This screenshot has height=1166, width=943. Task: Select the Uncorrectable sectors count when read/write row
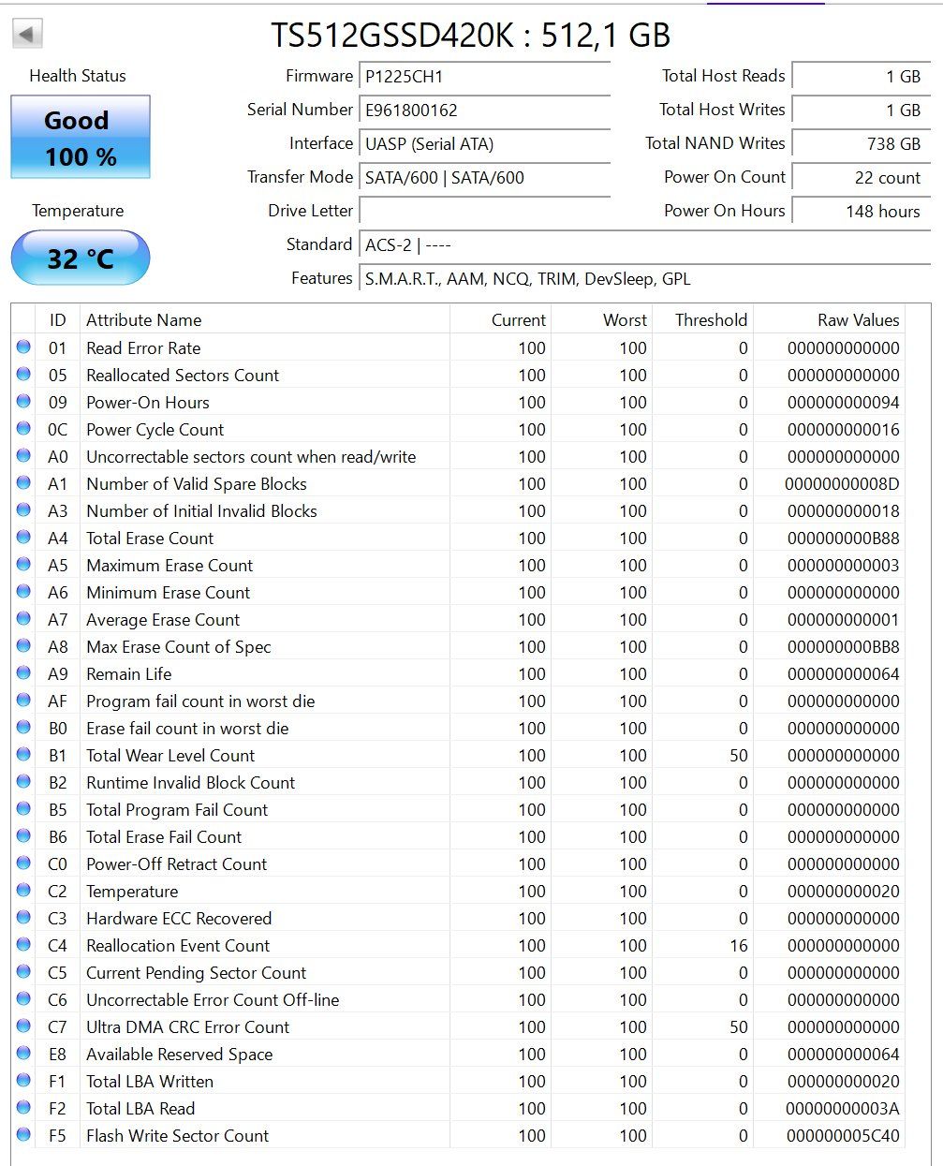click(459, 456)
